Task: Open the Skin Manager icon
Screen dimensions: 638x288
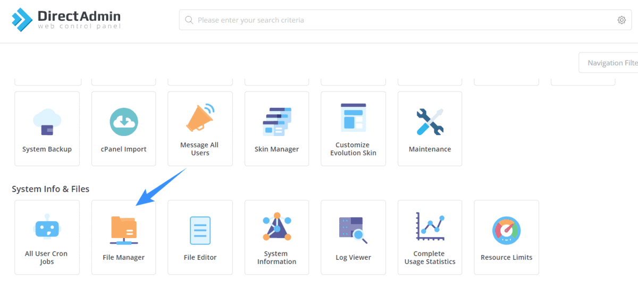Action: (276, 122)
